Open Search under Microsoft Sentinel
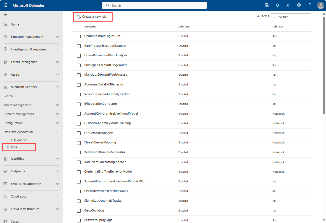Image resolution: width=326 pixels, height=223 pixels. click(8, 96)
